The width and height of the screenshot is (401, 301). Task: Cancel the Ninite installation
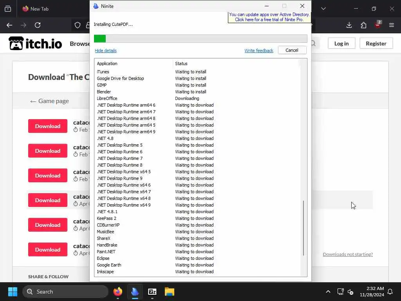[x=292, y=50]
